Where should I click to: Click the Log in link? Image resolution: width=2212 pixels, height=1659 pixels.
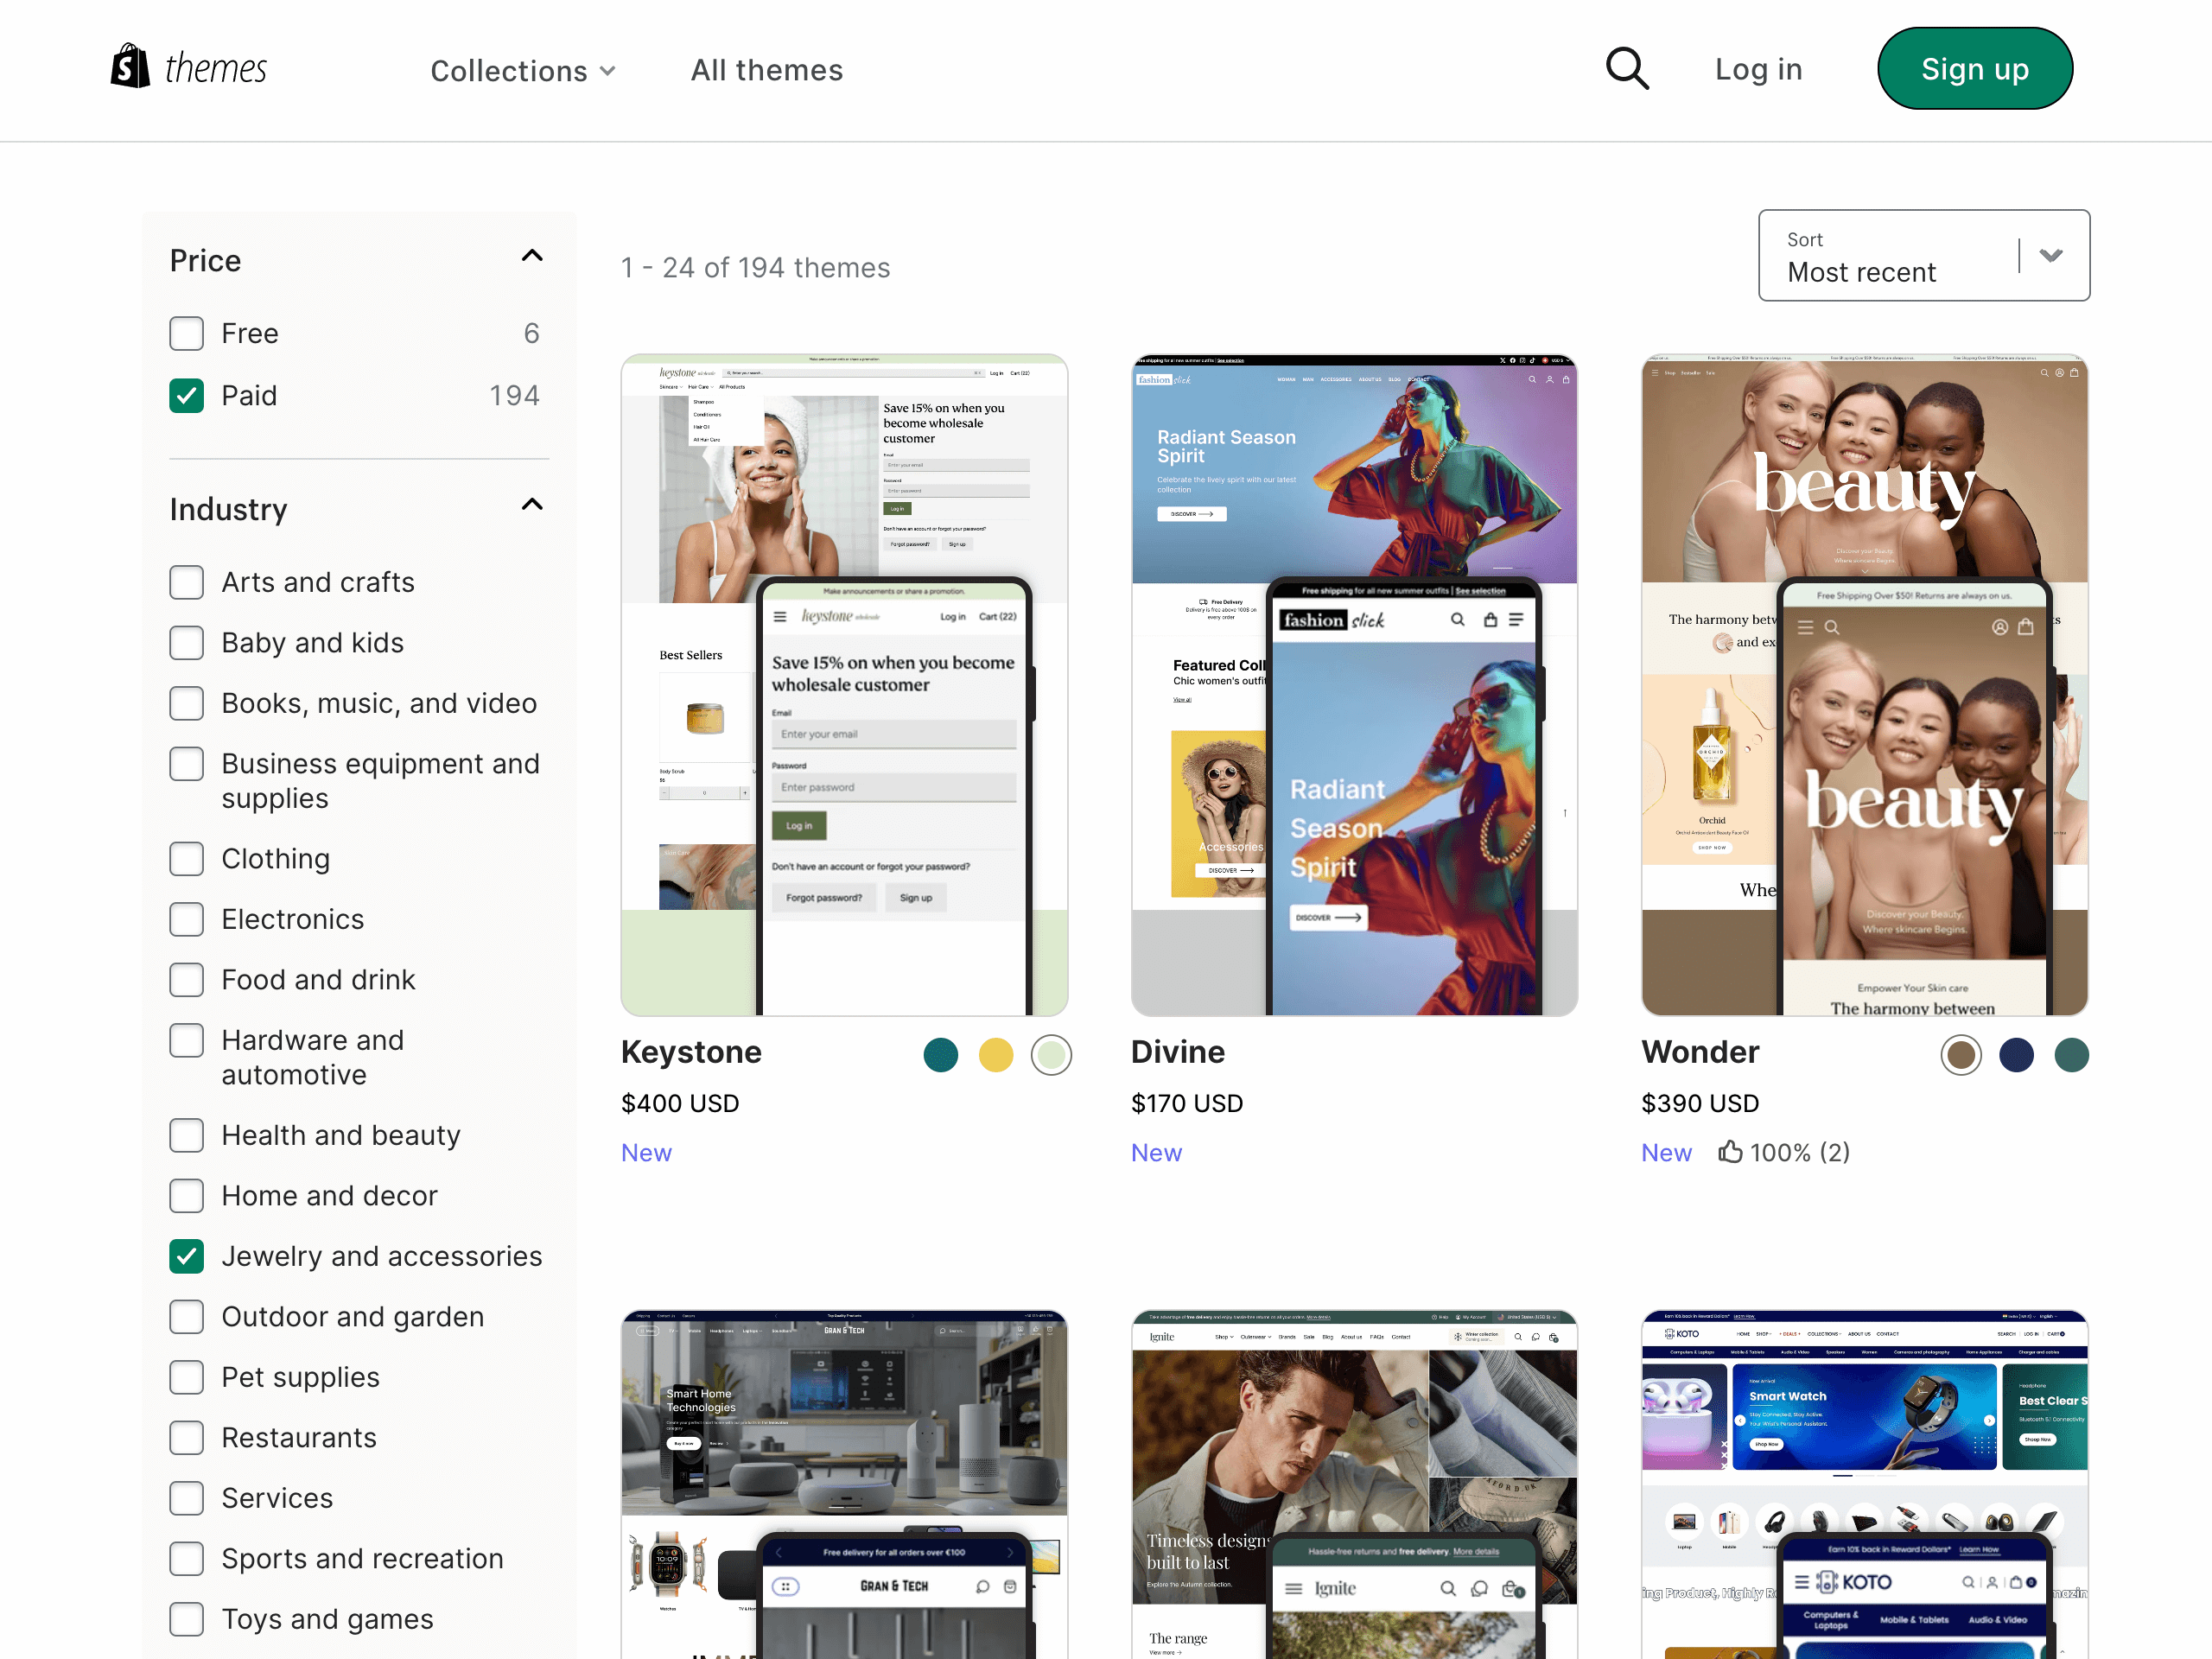(1758, 69)
